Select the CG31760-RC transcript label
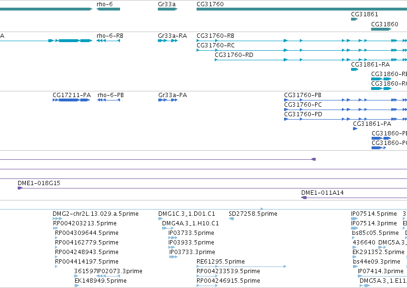Screen dimensions: 407x288 coord(215,45)
